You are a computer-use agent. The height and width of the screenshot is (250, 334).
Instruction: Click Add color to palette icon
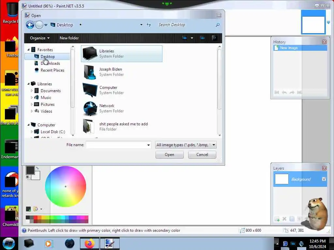pyautogui.click(x=28, y=209)
